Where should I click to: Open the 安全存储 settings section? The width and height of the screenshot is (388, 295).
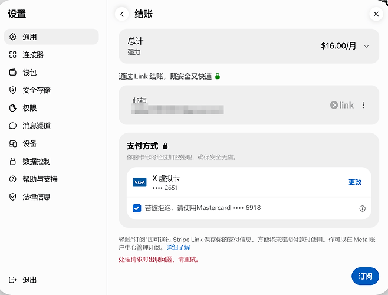click(x=51, y=90)
